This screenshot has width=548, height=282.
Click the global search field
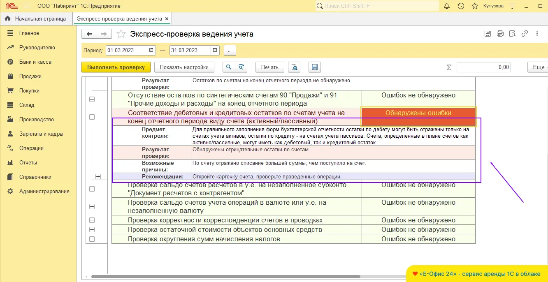point(377,6)
